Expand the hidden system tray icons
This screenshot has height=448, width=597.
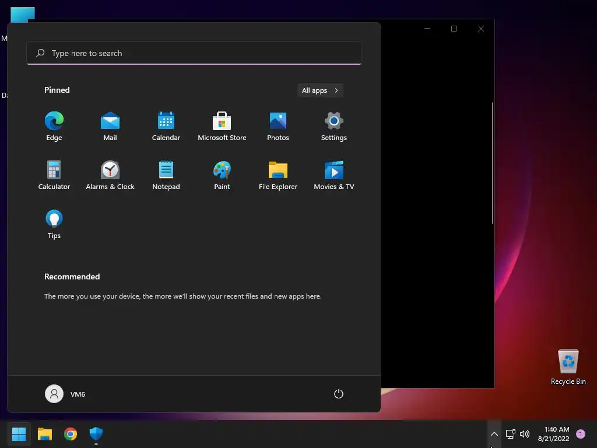pyautogui.click(x=494, y=434)
